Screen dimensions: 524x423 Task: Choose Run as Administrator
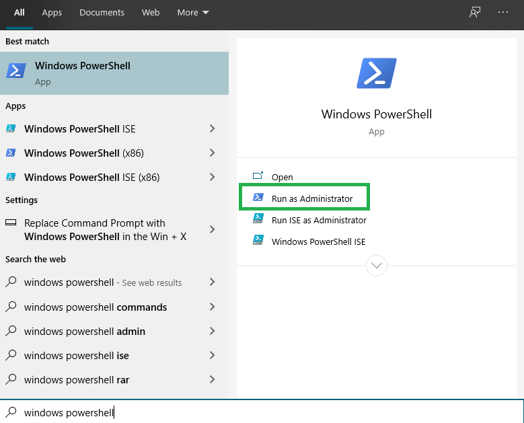[312, 198]
